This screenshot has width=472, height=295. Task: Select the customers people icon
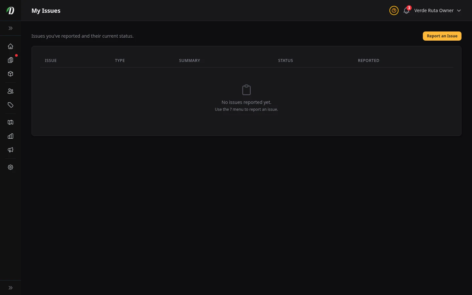pyautogui.click(x=10, y=91)
